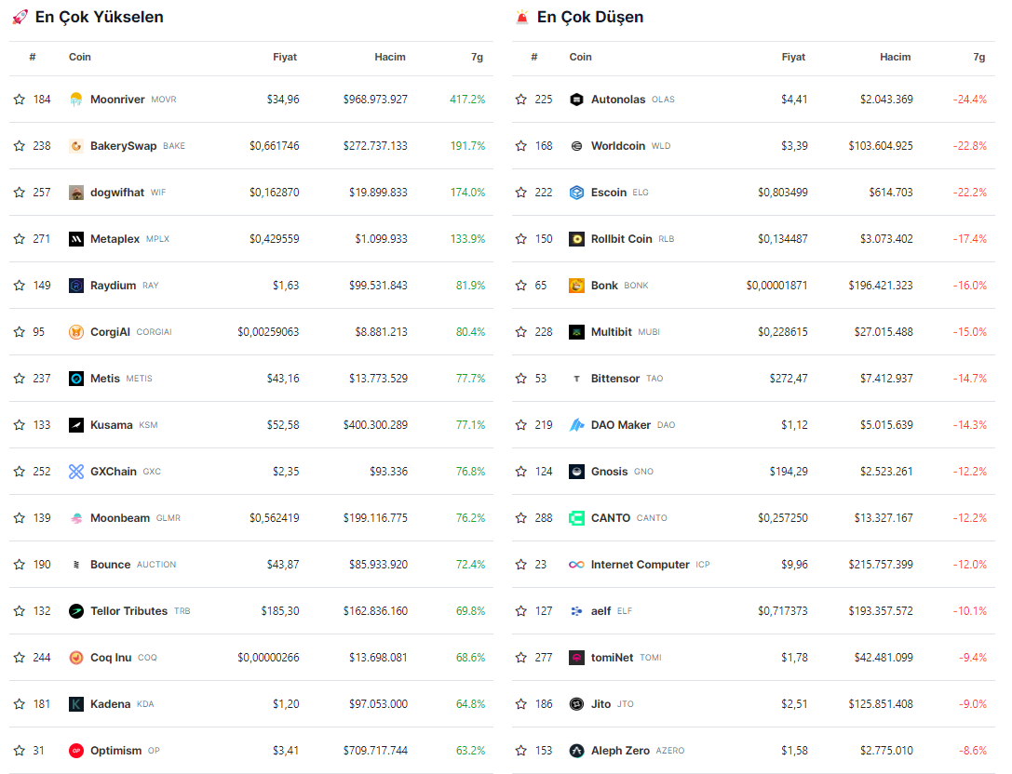Add Bittensor to favorites with star
The image size is (1012, 774).
(x=520, y=379)
